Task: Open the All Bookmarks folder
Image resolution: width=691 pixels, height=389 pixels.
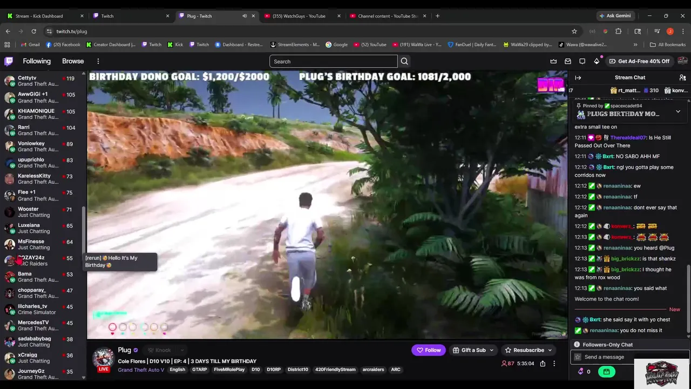Action: coord(668,45)
